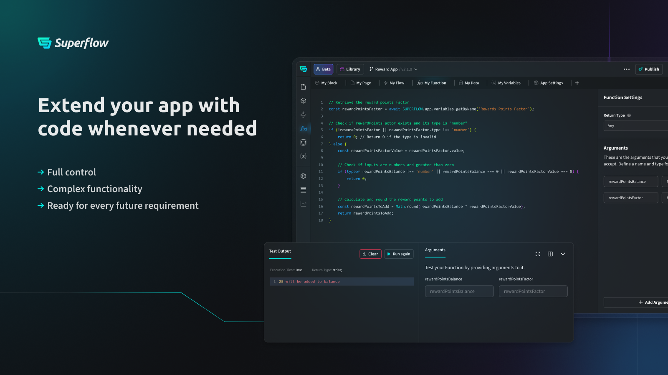The image size is (668, 375).
Task: Open the Return Type dropdown
Action: pos(635,126)
